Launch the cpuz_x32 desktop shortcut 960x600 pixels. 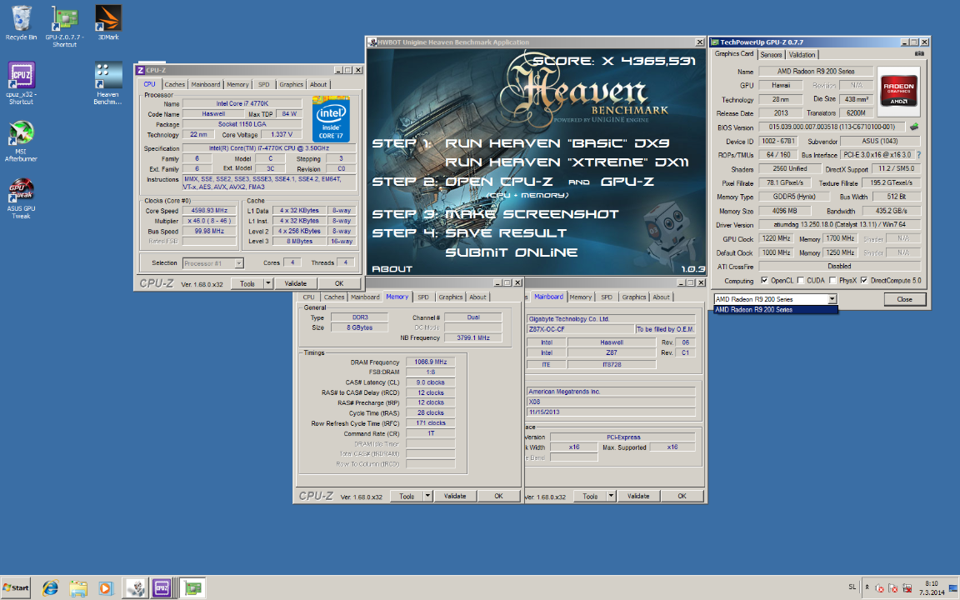(x=21, y=83)
